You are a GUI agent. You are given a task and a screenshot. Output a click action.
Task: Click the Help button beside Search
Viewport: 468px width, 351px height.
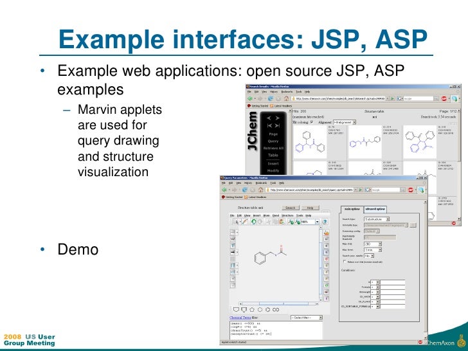click(310, 208)
